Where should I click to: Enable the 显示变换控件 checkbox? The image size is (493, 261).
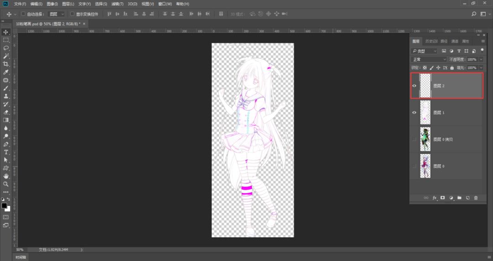(72, 14)
